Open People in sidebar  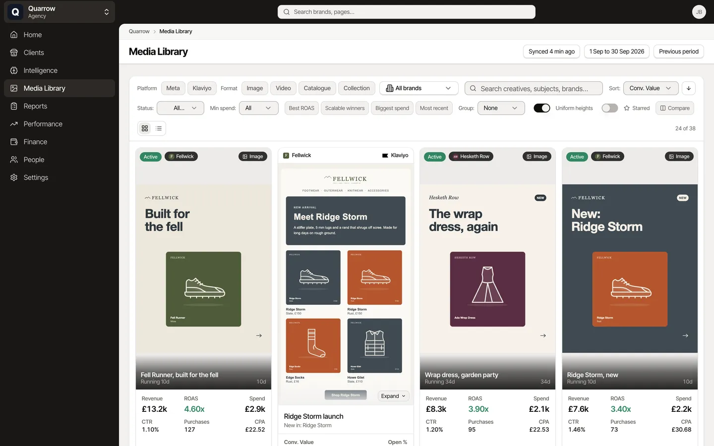click(59, 160)
